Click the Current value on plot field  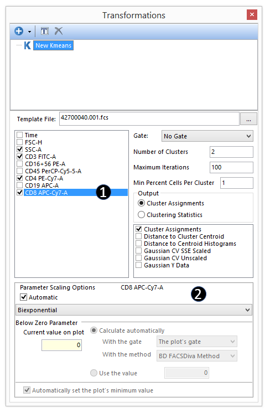tap(61, 345)
